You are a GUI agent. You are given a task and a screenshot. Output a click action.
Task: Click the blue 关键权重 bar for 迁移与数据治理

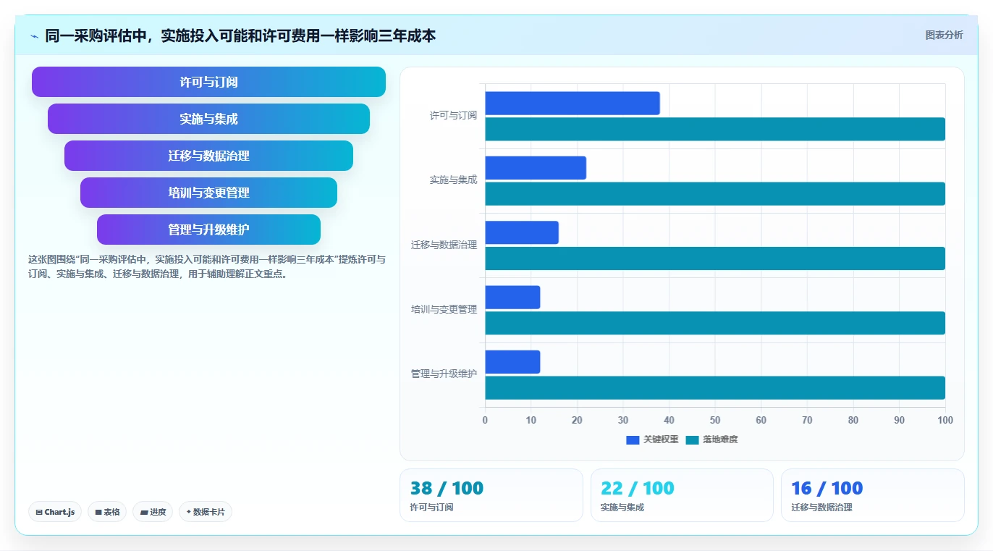[522, 232]
